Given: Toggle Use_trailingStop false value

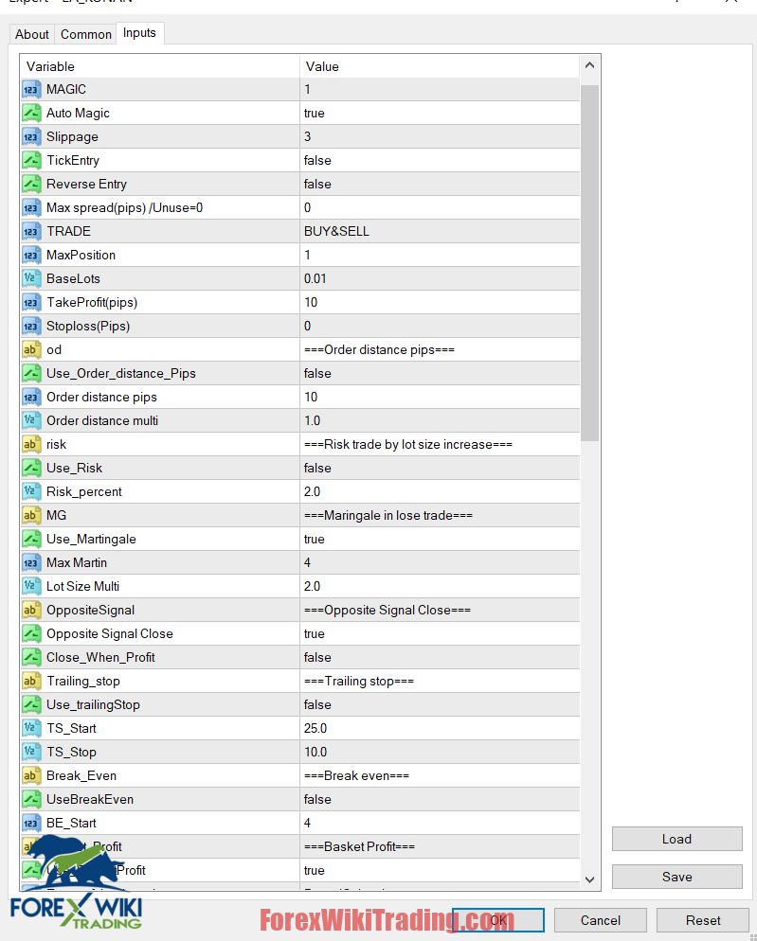Looking at the screenshot, I should tap(440, 704).
